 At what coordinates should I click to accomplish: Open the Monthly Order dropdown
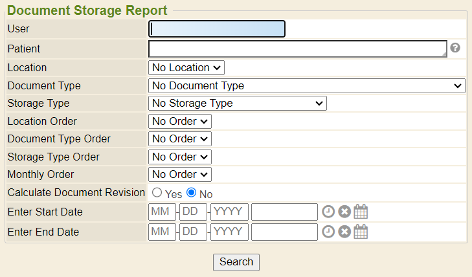pyautogui.click(x=180, y=174)
